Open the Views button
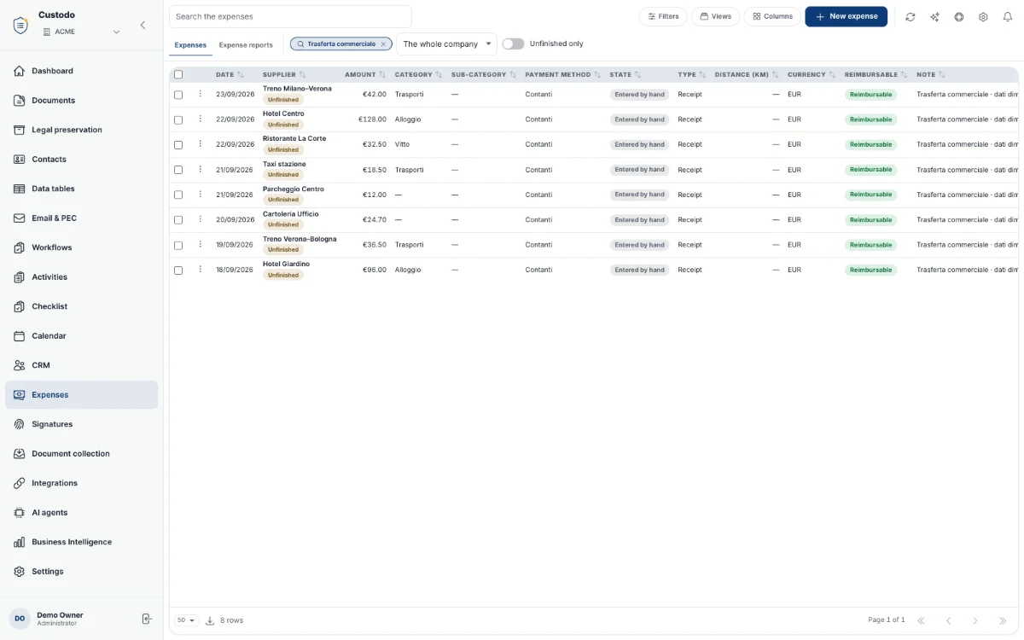 click(x=715, y=16)
